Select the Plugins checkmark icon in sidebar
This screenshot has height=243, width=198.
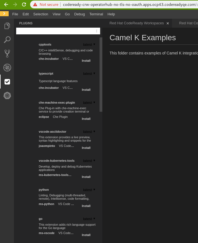(x=7, y=82)
